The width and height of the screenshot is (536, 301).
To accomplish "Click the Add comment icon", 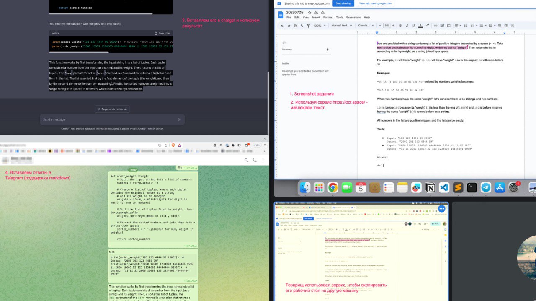I will point(442,26).
